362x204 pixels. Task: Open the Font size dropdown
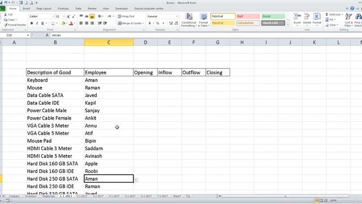(x=64, y=16)
